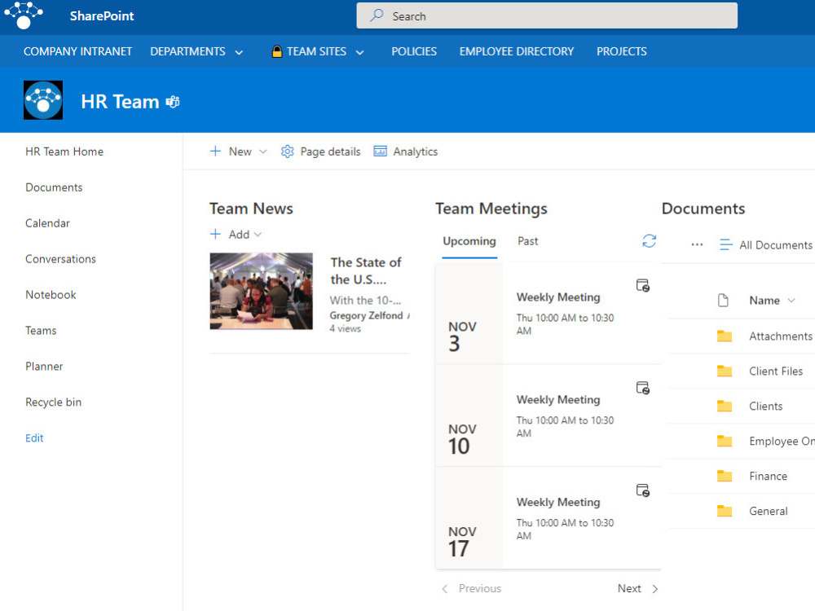
Task: Open the Documents ellipsis more options
Action: point(697,244)
